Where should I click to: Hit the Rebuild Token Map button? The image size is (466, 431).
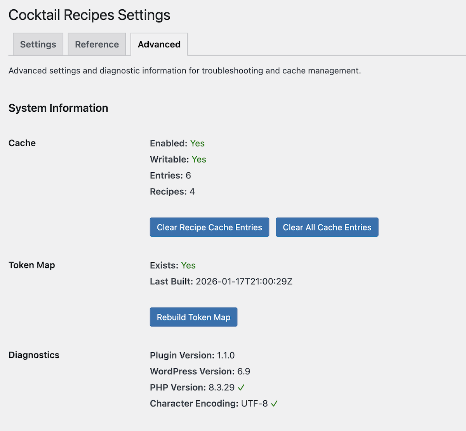point(193,317)
